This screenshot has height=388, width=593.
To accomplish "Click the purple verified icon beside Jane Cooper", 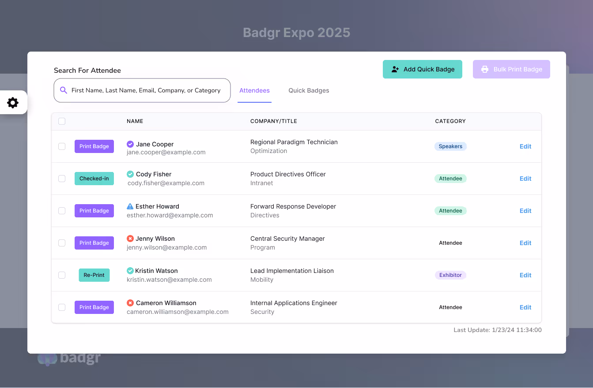I will click(130, 144).
